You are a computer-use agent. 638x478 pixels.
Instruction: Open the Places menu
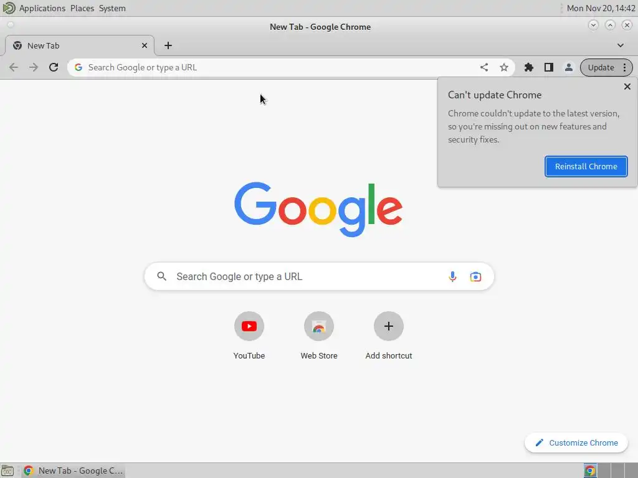click(82, 8)
